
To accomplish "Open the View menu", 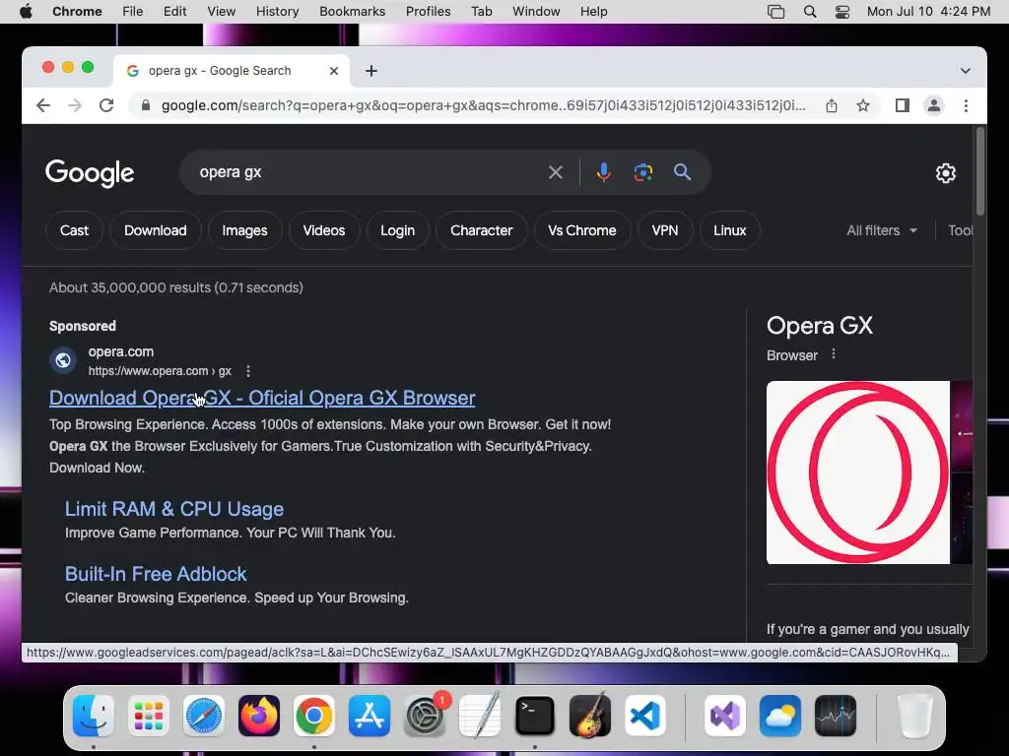I will (x=222, y=12).
